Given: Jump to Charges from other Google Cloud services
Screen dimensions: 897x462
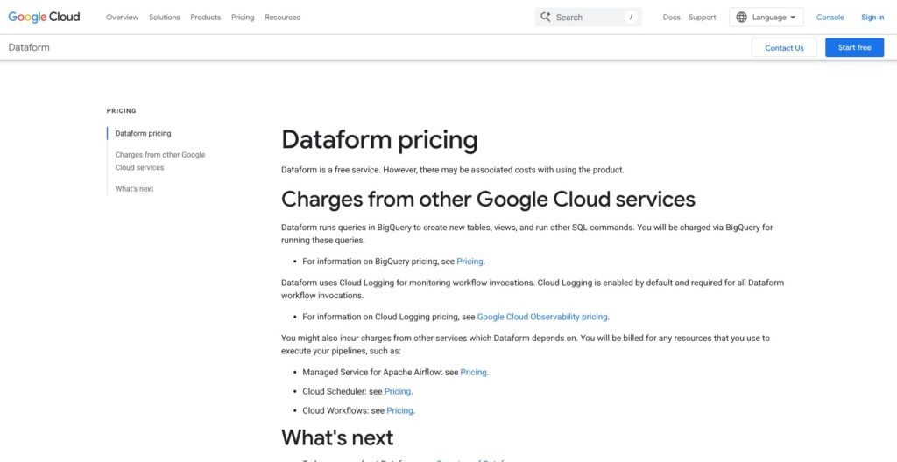Looking at the screenshot, I should click(x=159, y=161).
